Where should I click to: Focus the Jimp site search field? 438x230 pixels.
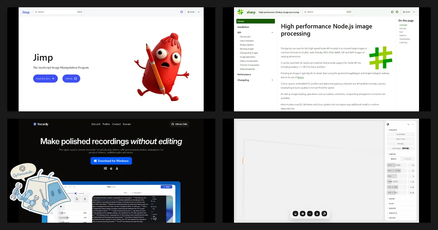coord(58,12)
